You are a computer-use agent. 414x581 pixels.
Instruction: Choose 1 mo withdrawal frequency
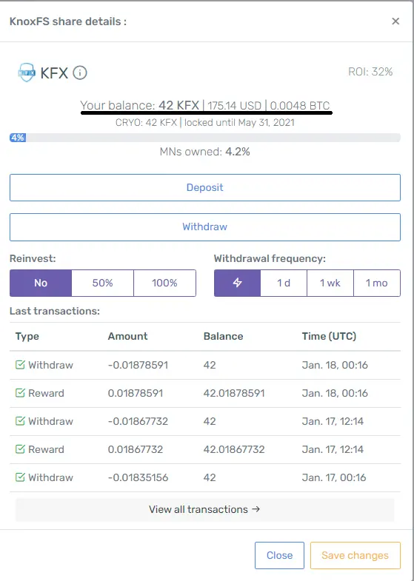tap(377, 283)
